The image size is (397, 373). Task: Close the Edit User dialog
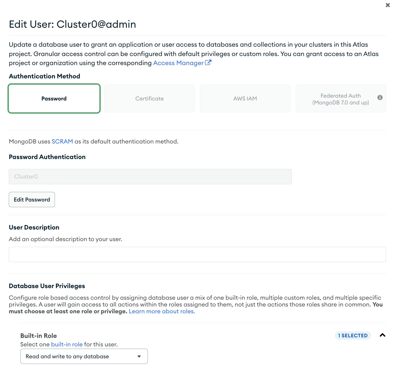(x=388, y=5)
